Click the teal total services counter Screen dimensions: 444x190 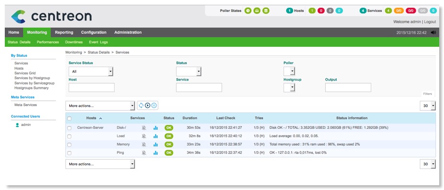pyautogui.click(x=363, y=11)
